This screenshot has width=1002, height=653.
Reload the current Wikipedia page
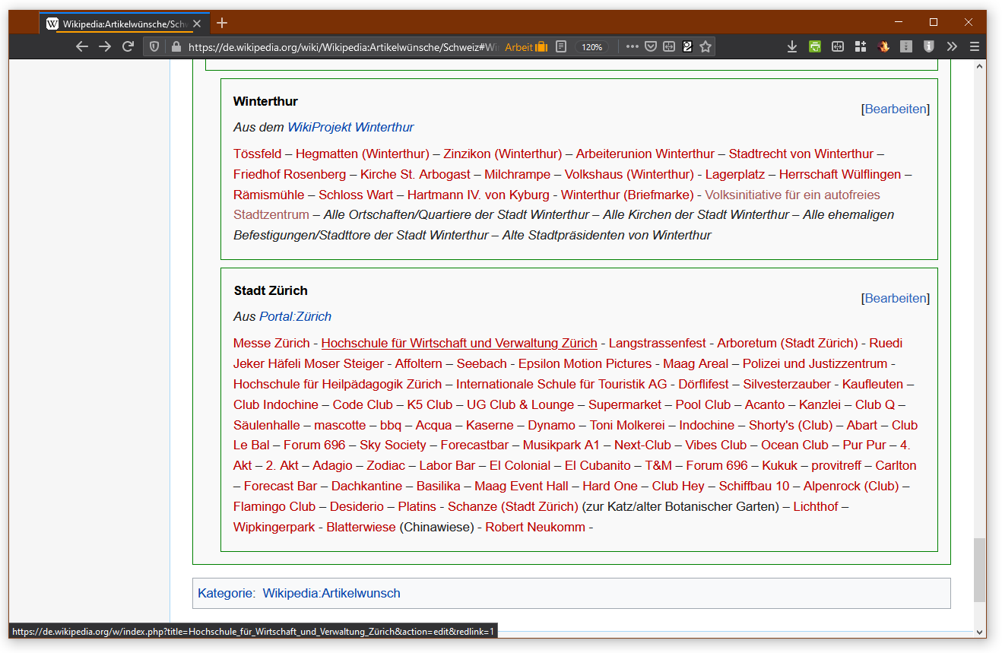pyautogui.click(x=128, y=46)
